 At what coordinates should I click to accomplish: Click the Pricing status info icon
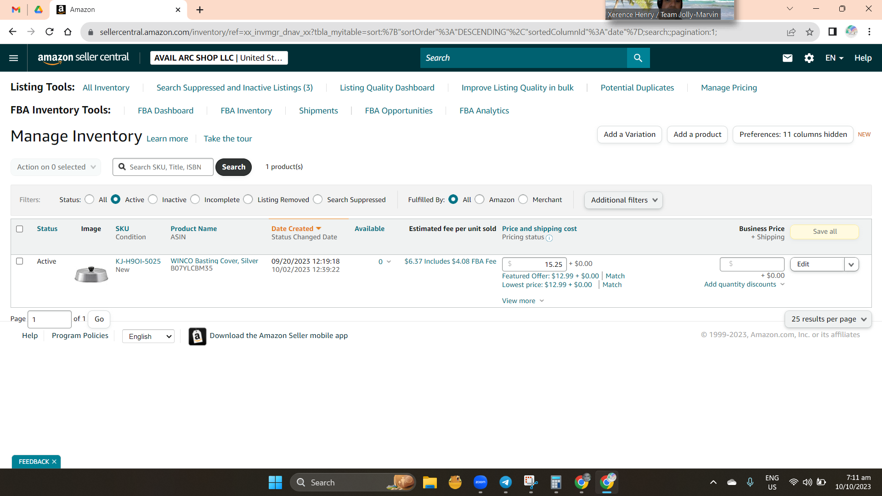click(549, 238)
